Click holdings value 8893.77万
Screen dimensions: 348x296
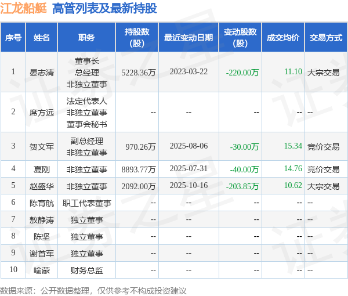click(x=139, y=169)
